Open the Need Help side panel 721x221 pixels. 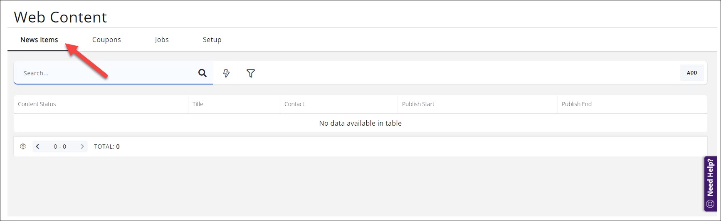click(710, 178)
